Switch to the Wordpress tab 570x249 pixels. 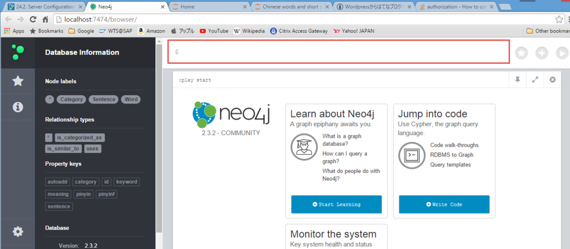(x=375, y=7)
